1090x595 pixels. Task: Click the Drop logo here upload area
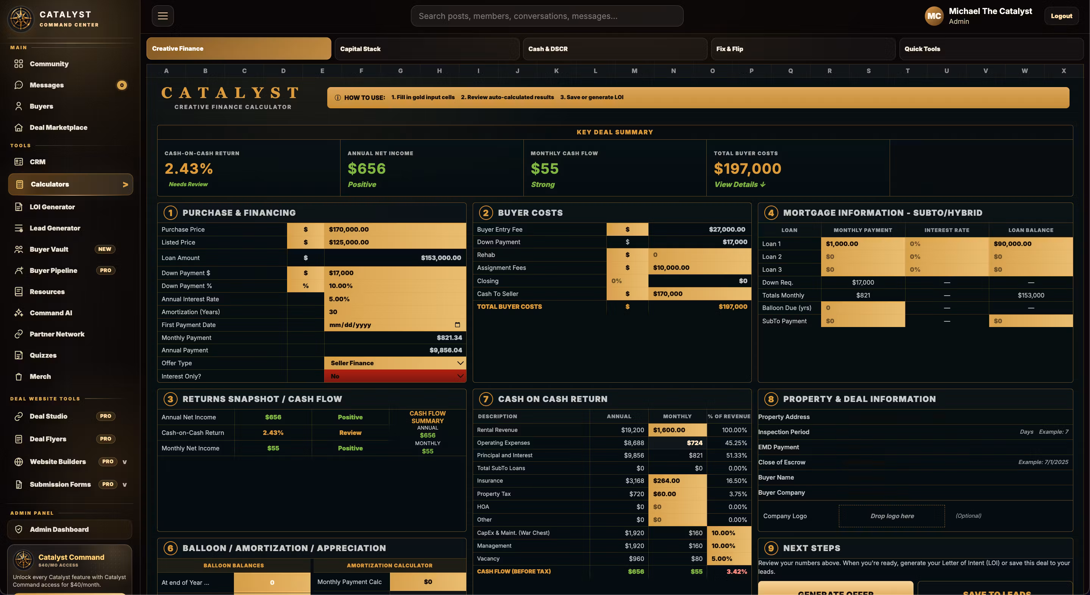(892, 516)
